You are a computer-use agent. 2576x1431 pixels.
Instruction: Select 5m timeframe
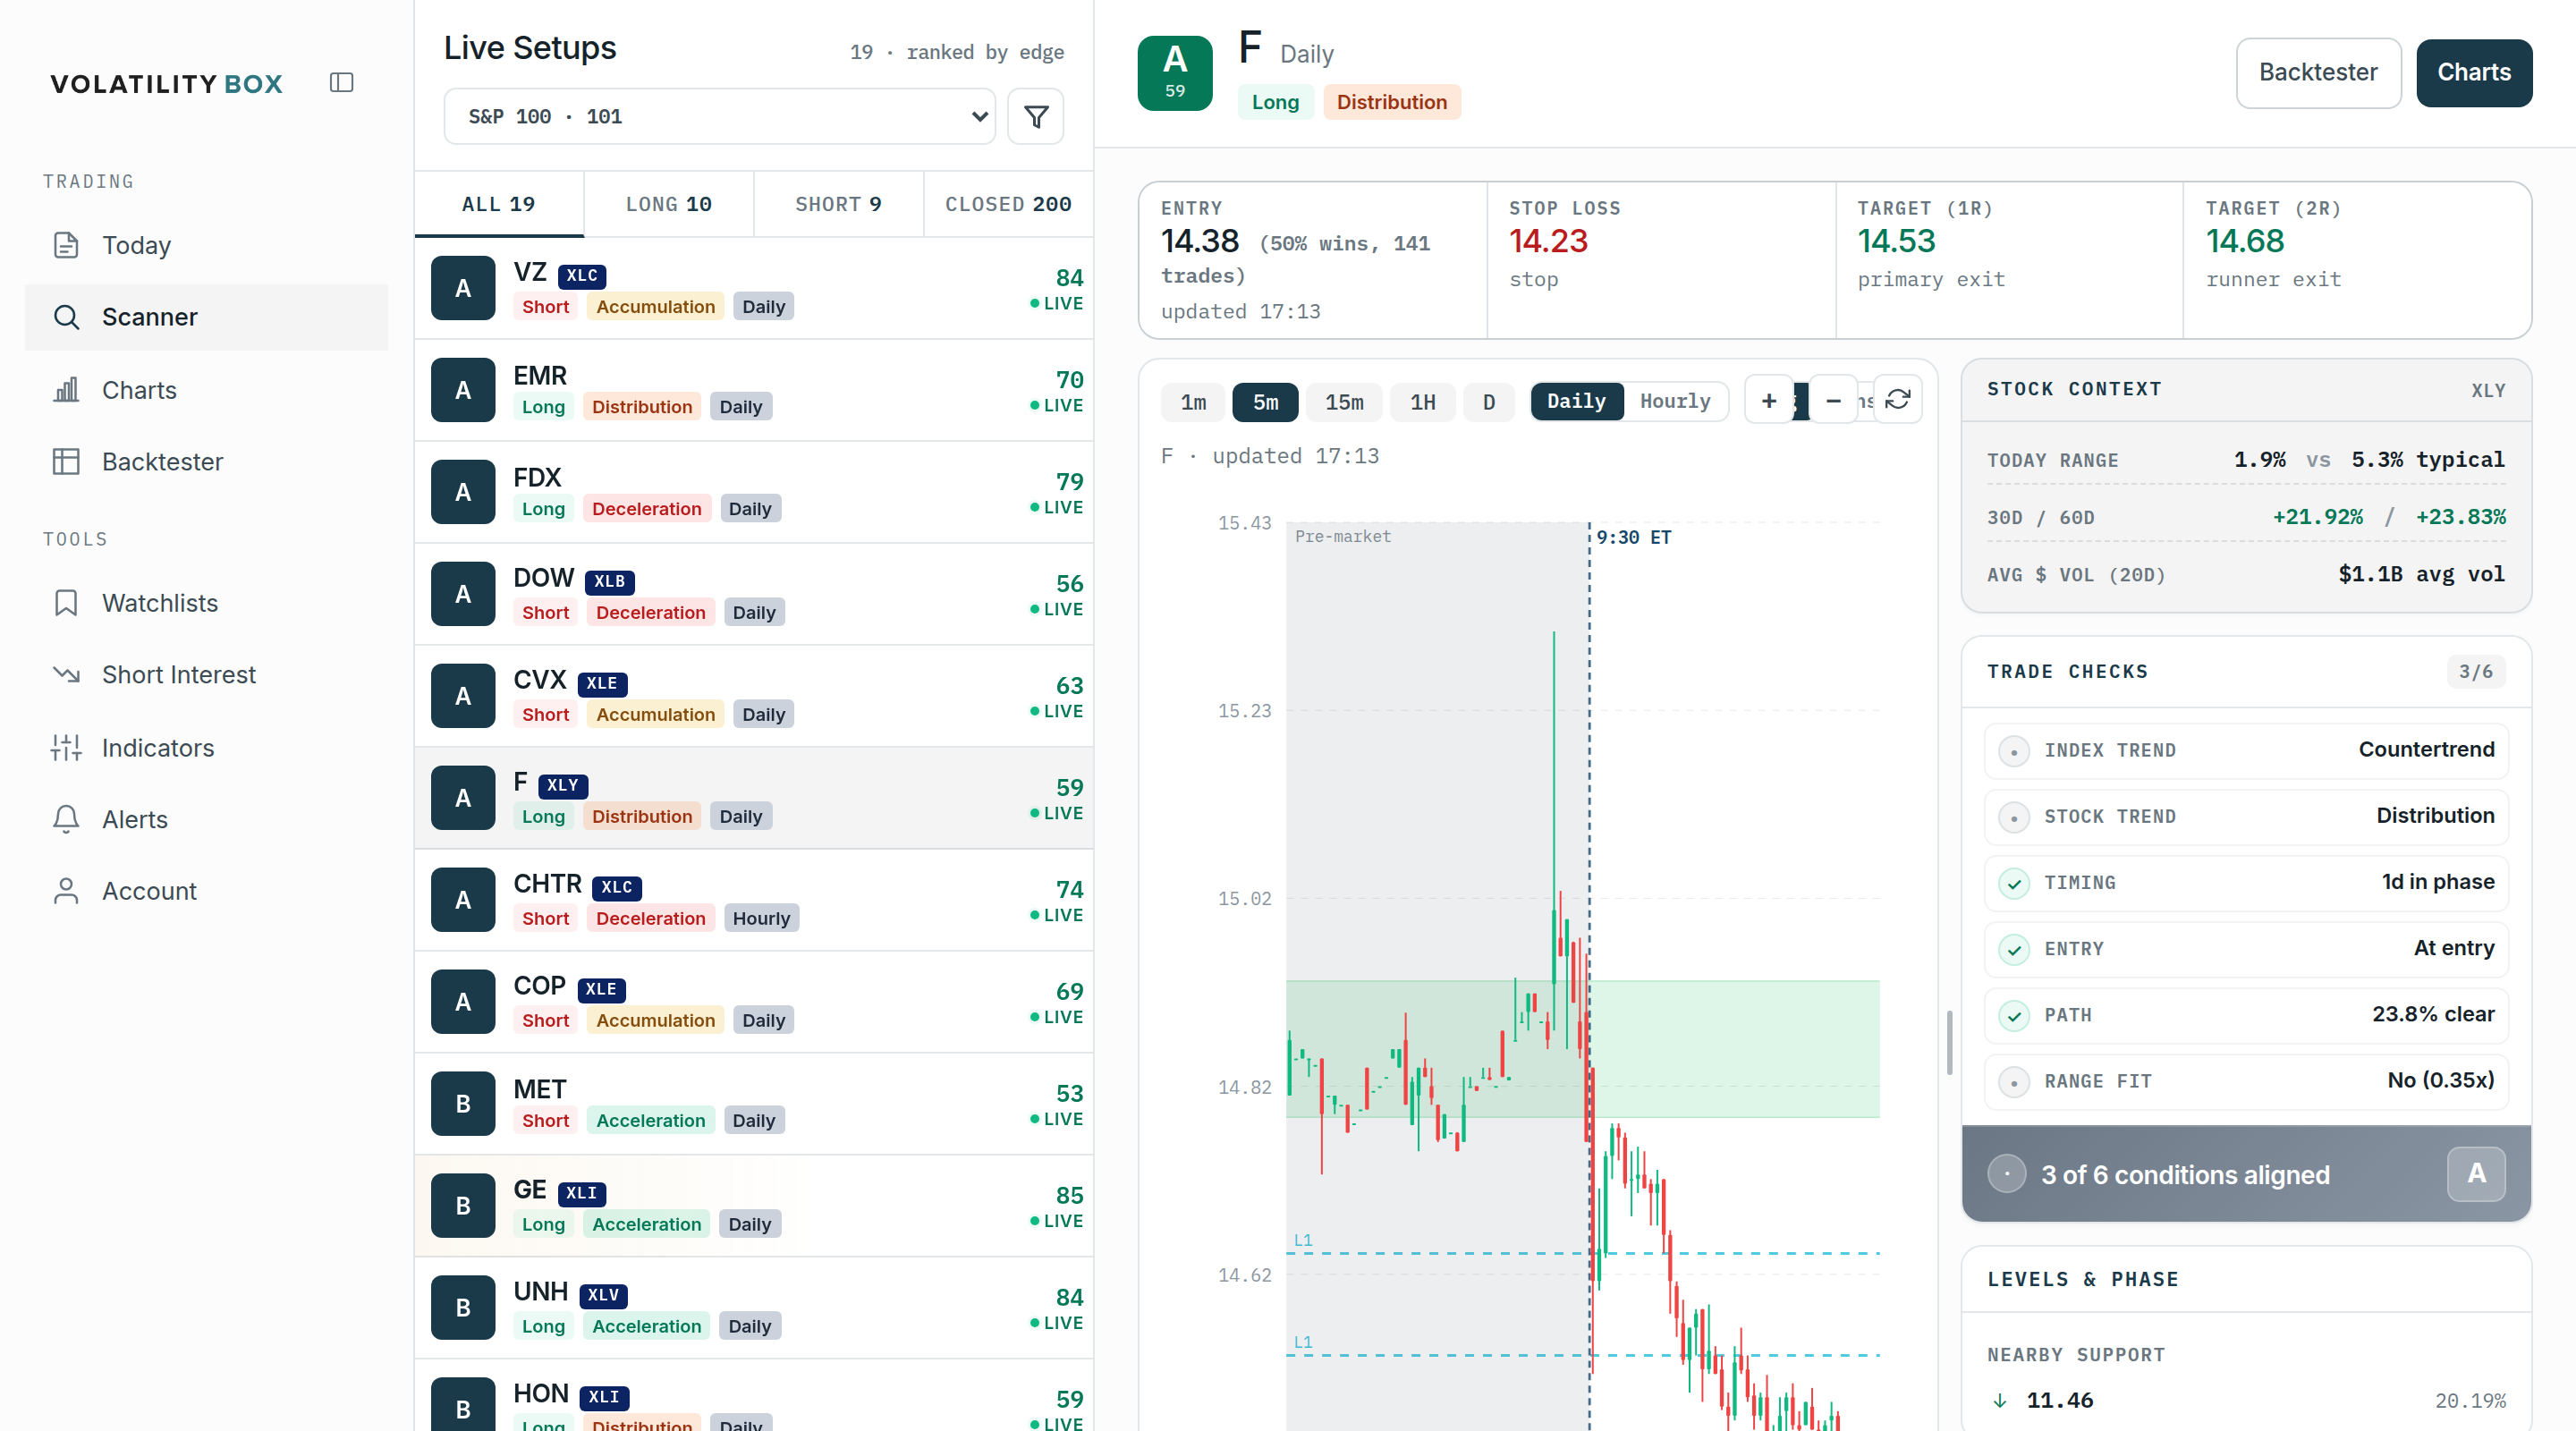1265,402
